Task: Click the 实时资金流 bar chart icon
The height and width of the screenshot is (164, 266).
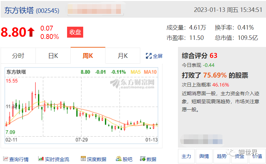Action: point(41,159)
